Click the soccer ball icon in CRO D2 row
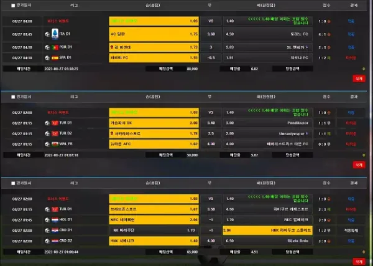This screenshot has width=373, height=266. [x=47, y=241]
